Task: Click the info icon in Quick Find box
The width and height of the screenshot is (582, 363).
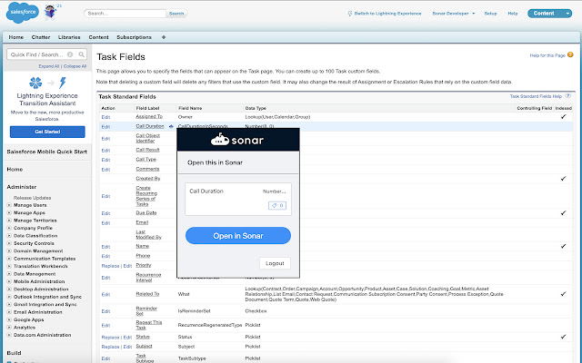Action: click(x=70, y=54)
